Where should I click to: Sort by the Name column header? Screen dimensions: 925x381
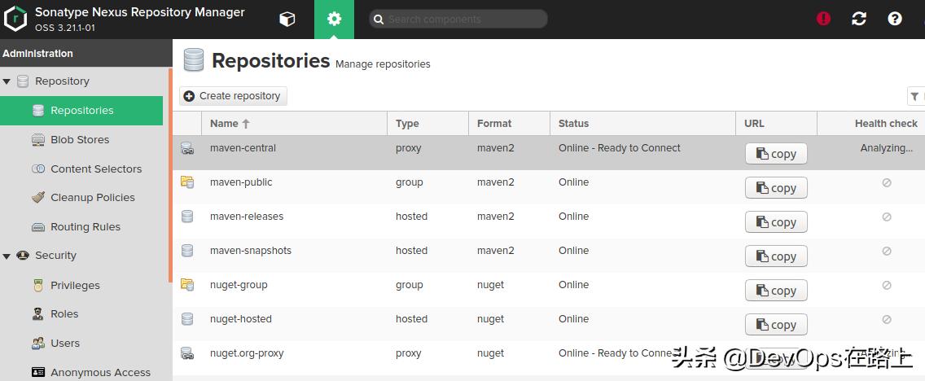tap(294, 123)
